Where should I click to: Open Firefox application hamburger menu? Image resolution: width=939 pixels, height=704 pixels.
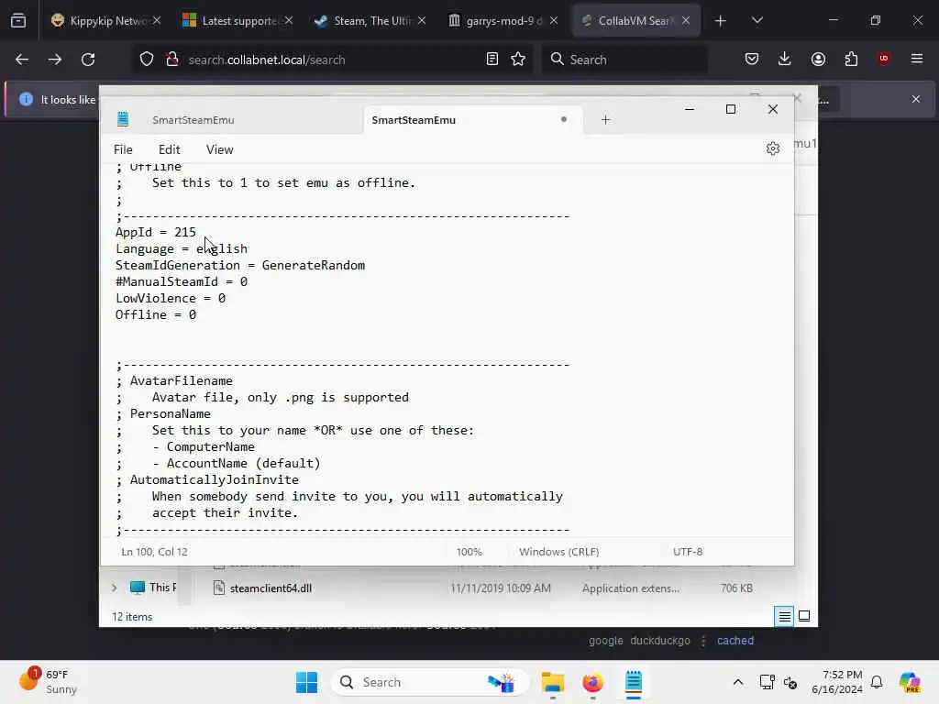click(x=916, y=59)
